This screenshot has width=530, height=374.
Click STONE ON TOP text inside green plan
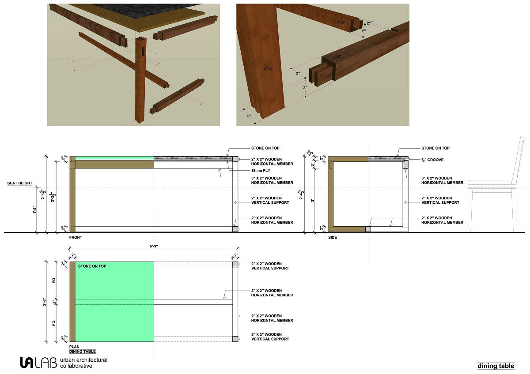(92, 266)
